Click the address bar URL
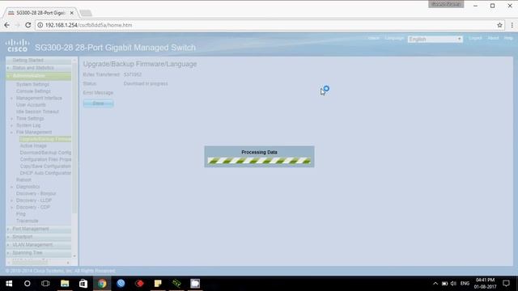This screenshot has height=291, width=518. tap(88, 25)
